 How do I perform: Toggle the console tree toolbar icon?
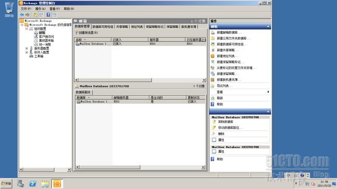tap(41, 14)
